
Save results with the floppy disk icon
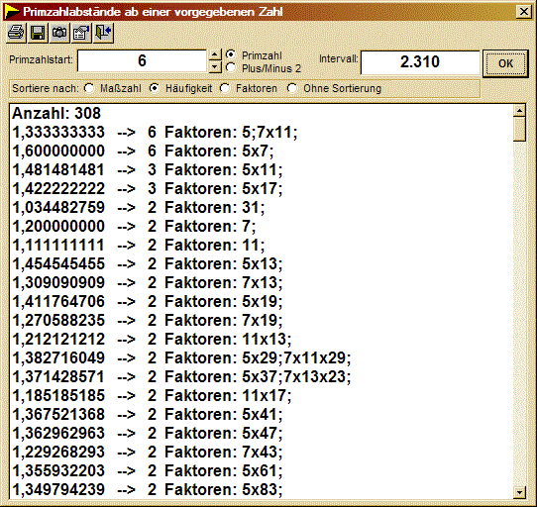click(38, 33)
